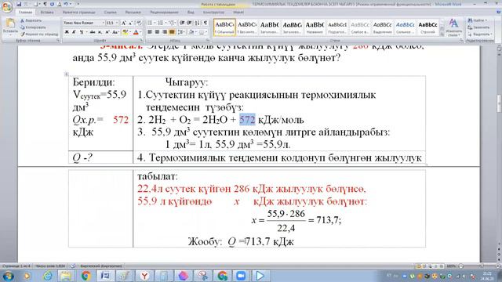Open Yandex Browser from the taskbar
Viewport: 502px width, 282px height.
(x=144, y=276)
